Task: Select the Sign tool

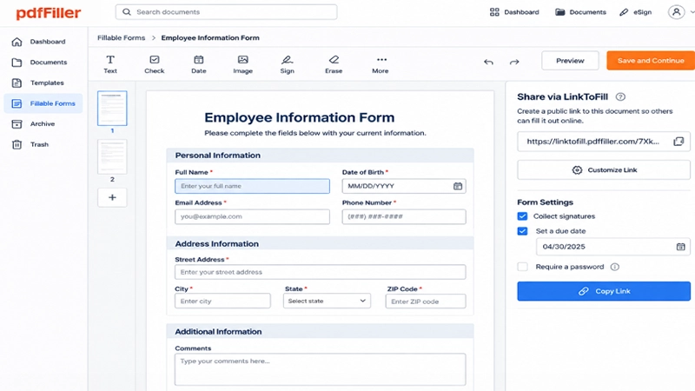Action: coord(288,64)
